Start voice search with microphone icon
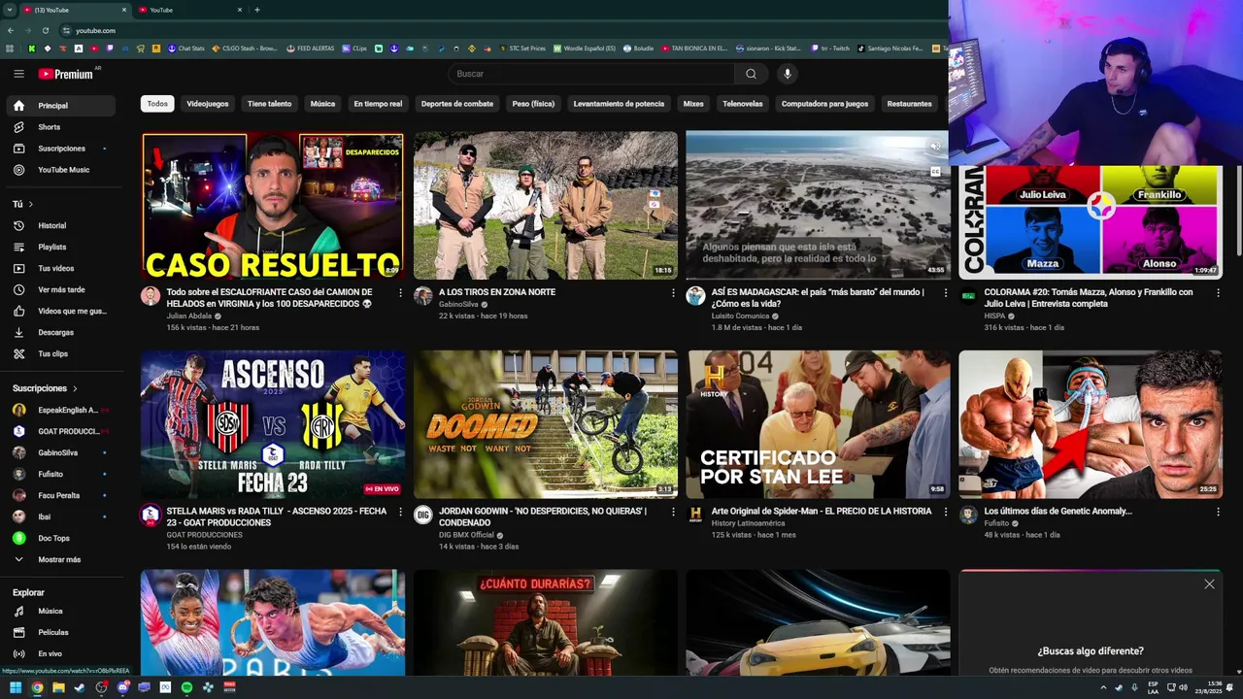 click(788, 74)
